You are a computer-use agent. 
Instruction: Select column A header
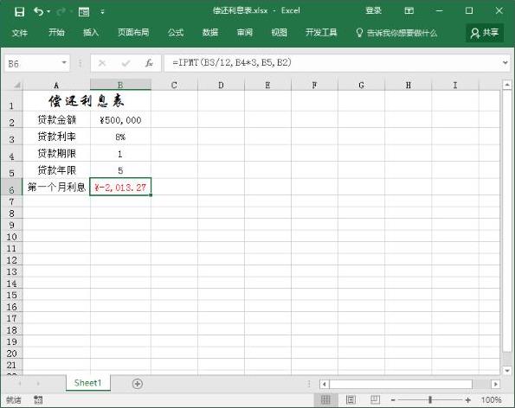pyautogui.click(x=56, y=85)
